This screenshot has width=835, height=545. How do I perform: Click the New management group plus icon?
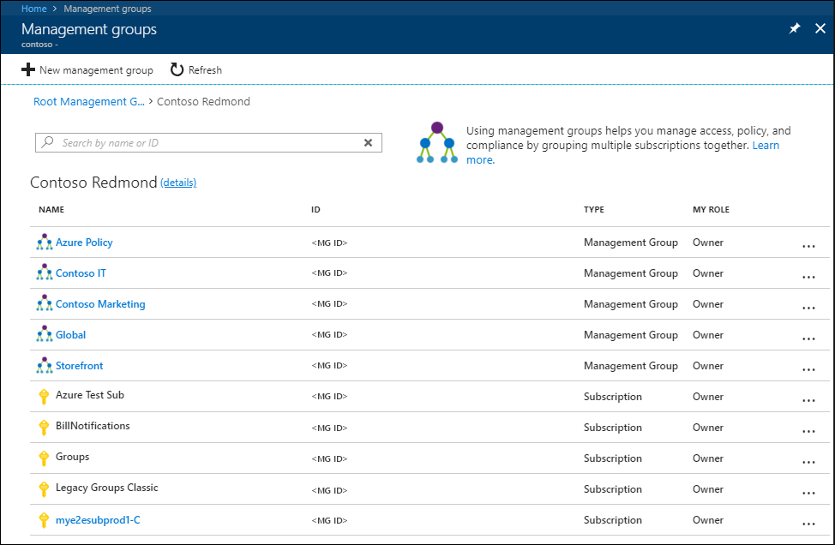pos(28,69)
